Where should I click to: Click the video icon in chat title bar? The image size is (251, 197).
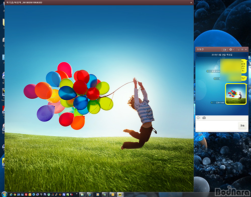tap(224, 50)
